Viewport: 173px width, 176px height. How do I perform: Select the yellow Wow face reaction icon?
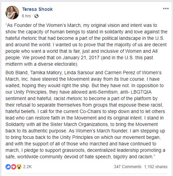19,167
